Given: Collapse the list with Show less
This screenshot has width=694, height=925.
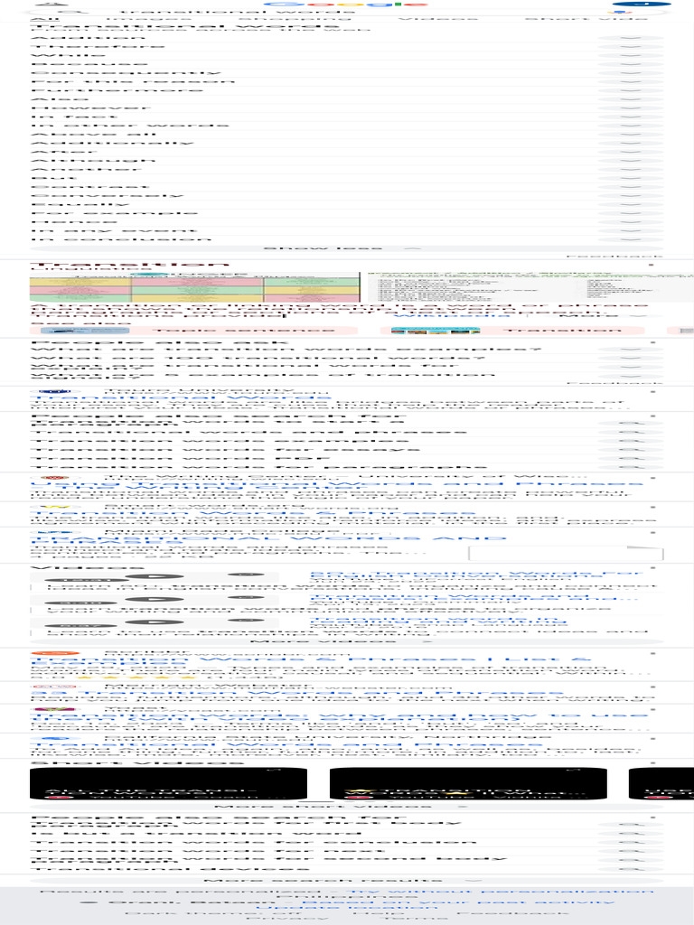Looking at the screenshot, I should (347, 248).
